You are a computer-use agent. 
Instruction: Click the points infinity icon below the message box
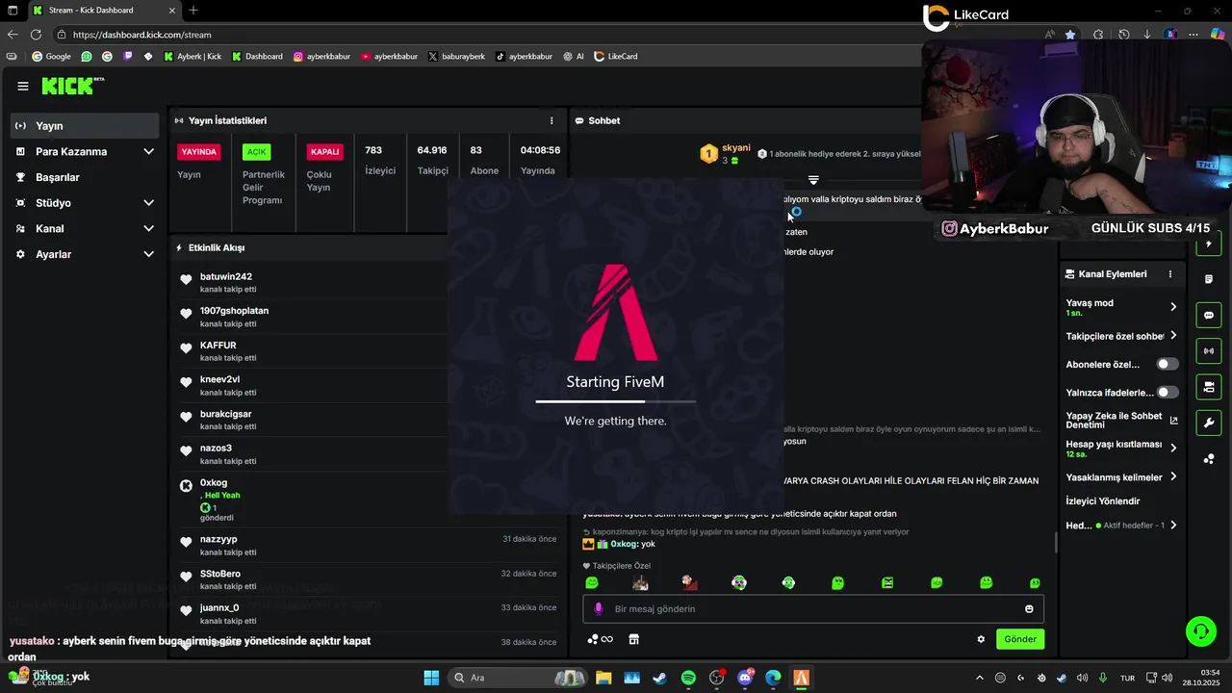(600, 639)
